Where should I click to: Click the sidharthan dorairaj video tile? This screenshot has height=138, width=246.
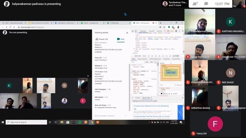200,98
